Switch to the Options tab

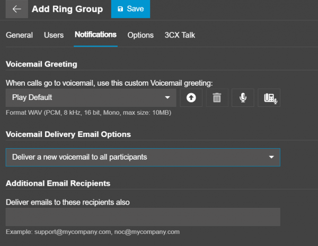(x=140, y=35)
